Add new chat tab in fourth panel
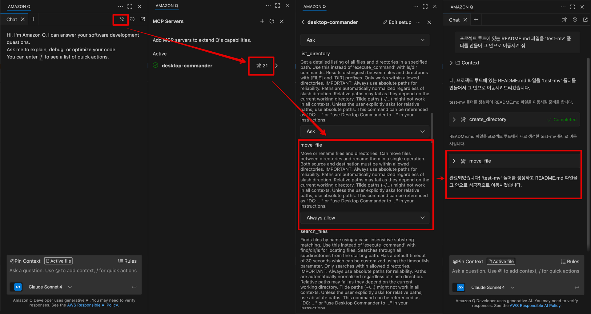 (x=476, y=20)
